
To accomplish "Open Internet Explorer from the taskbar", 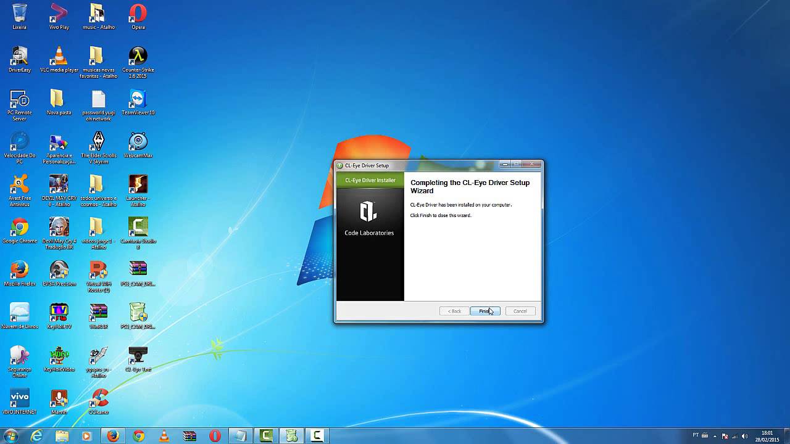I will [x=36, y=436].
